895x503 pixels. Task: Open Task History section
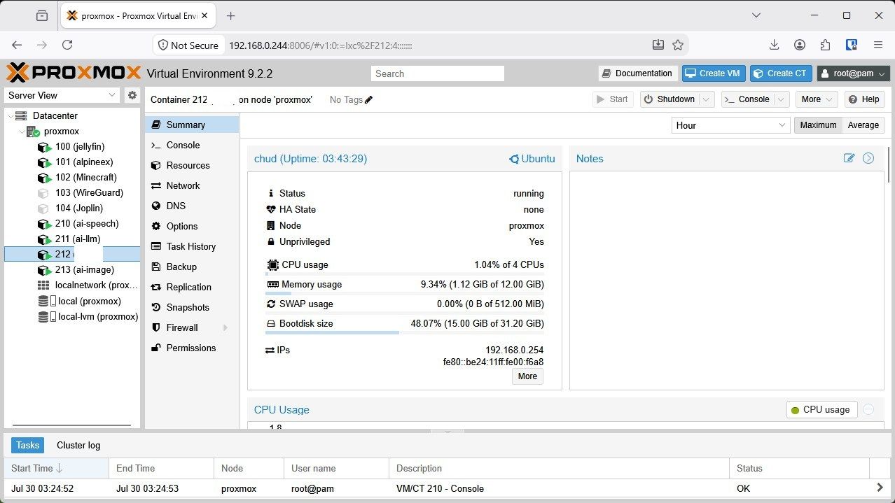(192, 246)
